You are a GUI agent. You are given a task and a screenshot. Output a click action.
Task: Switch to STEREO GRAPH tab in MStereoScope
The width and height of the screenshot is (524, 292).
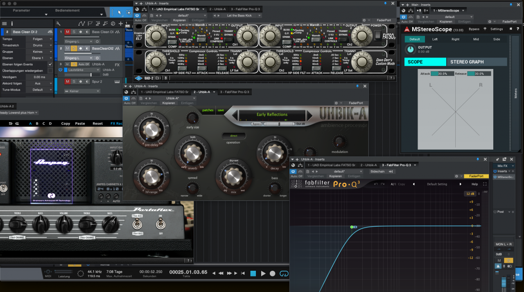tap(477, 62)
